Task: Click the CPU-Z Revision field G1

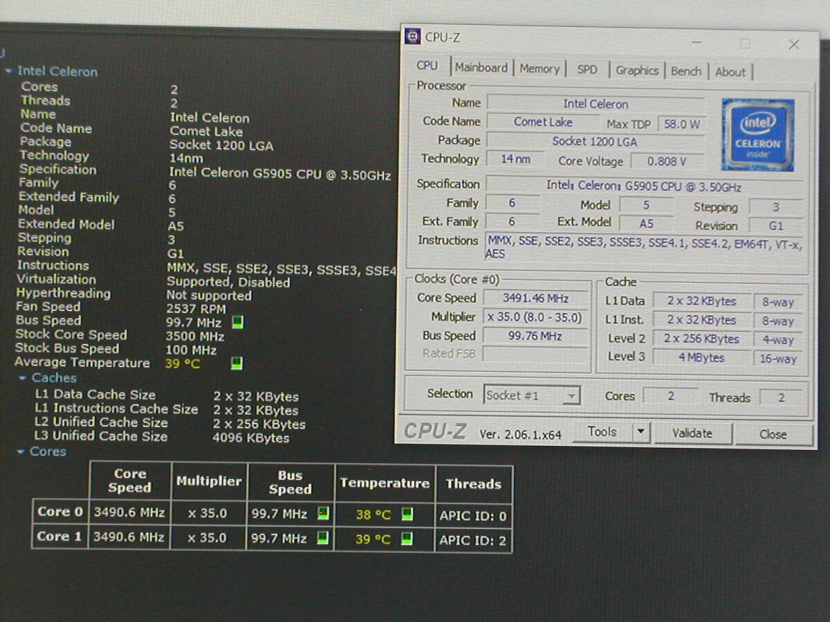Action: click(x=776, y=226)
